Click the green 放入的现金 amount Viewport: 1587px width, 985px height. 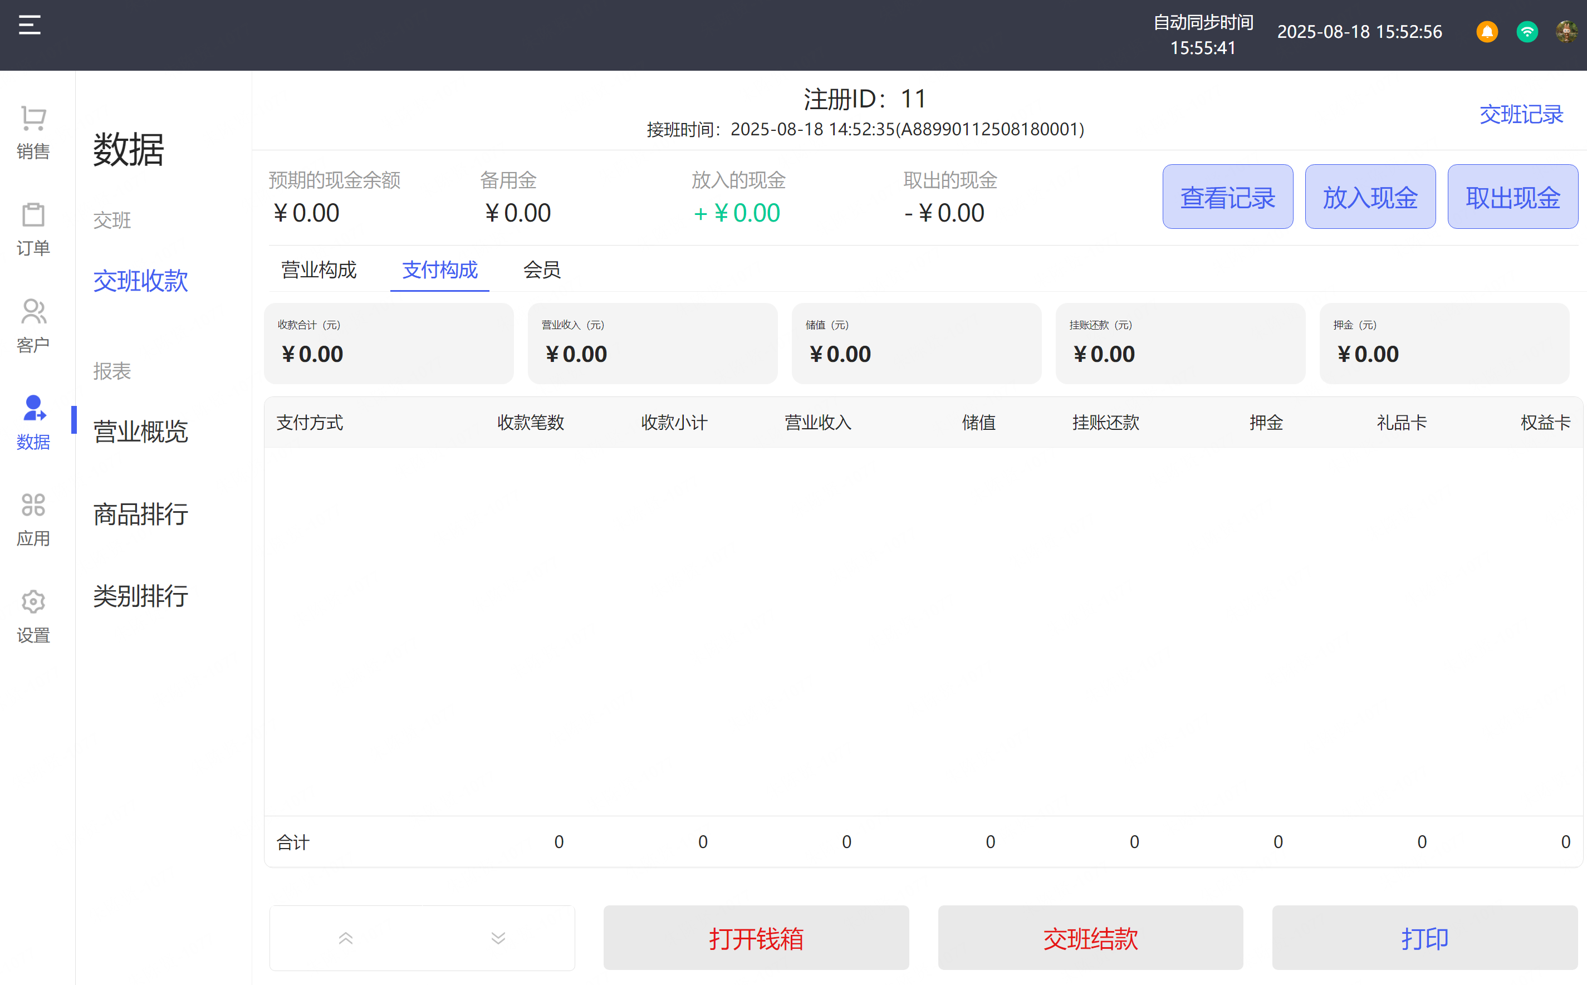click(737, 213)
